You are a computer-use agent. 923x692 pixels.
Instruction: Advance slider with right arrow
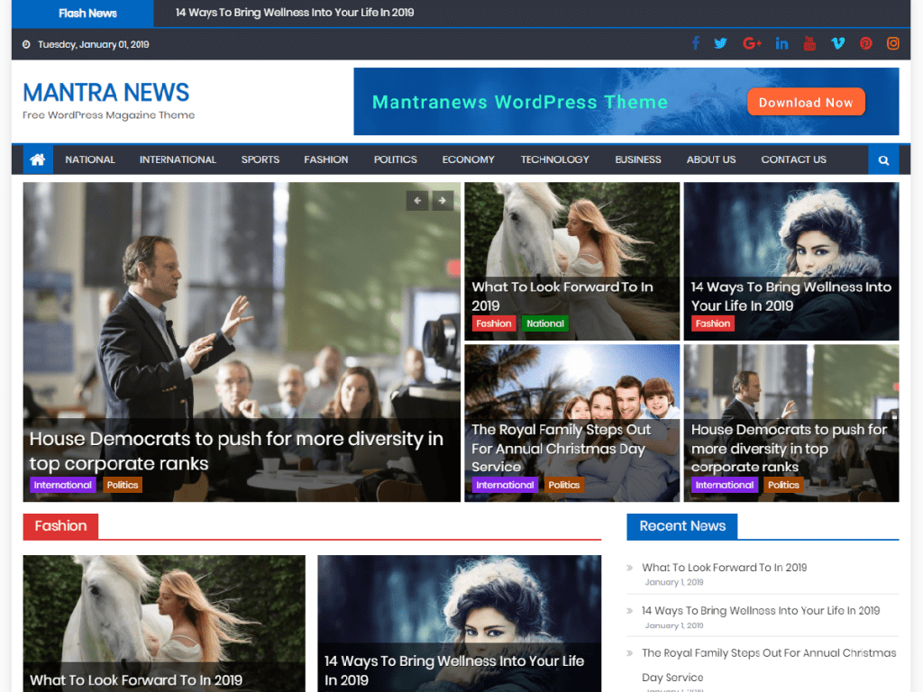443,201
